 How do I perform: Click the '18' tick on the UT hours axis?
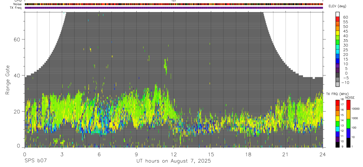pyautogui.click(x=248, y=154)
